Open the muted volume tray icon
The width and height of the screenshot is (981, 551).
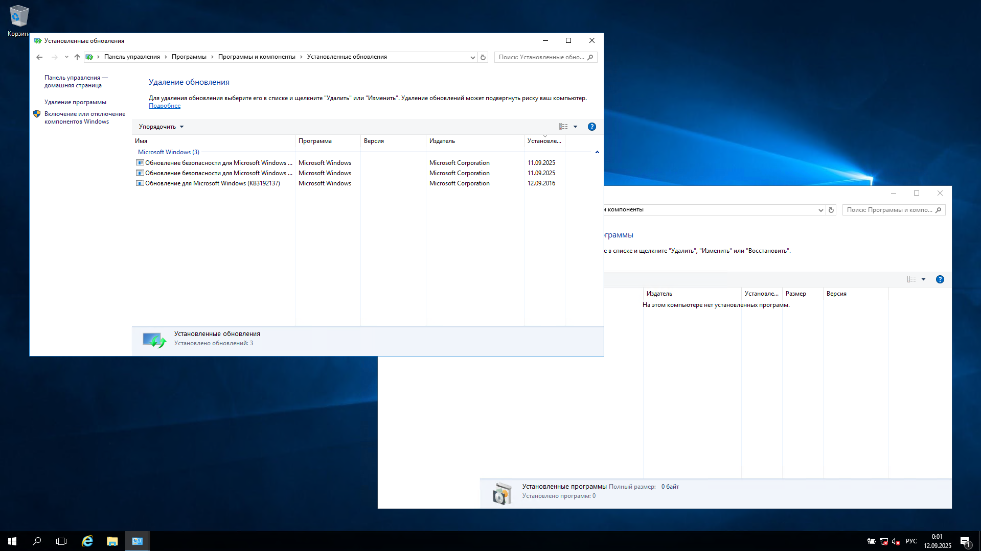[896, 541]
